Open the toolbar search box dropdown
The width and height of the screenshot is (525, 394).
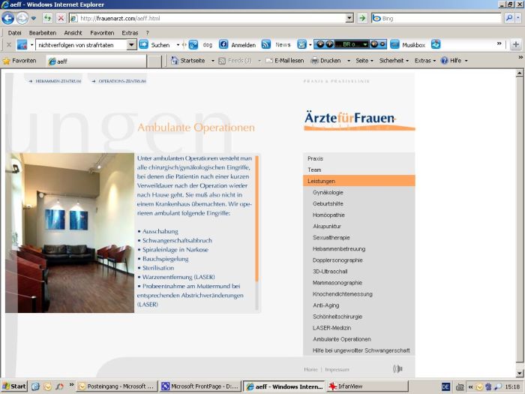[x=131, y=44]
